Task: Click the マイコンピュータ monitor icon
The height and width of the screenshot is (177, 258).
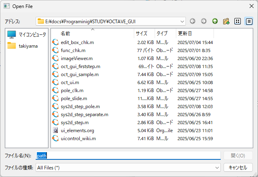Action: coord(12,34)
